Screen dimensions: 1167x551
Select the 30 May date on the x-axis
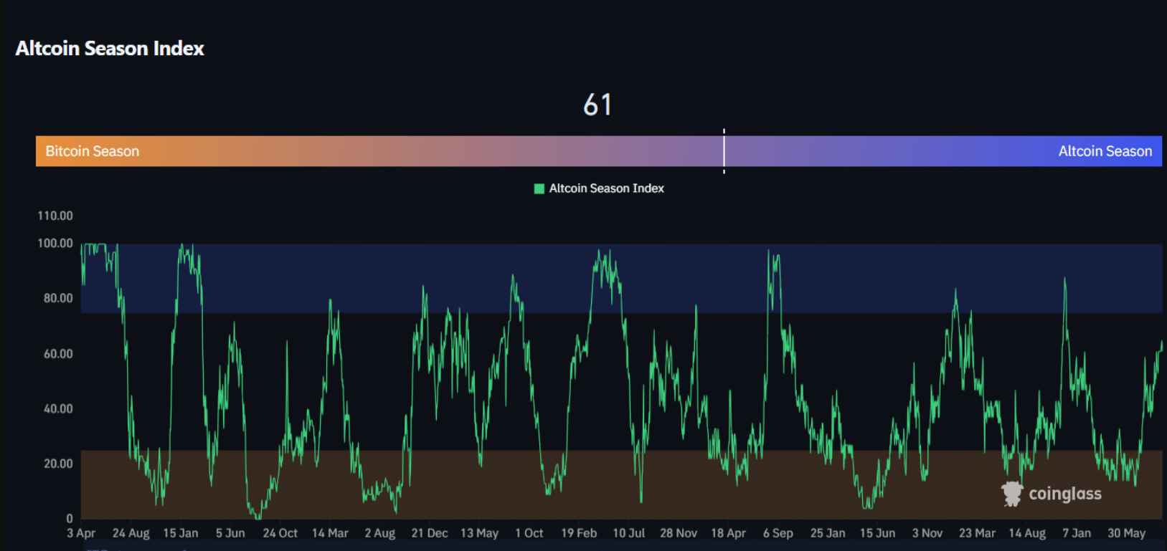[x=1126, y=533]
